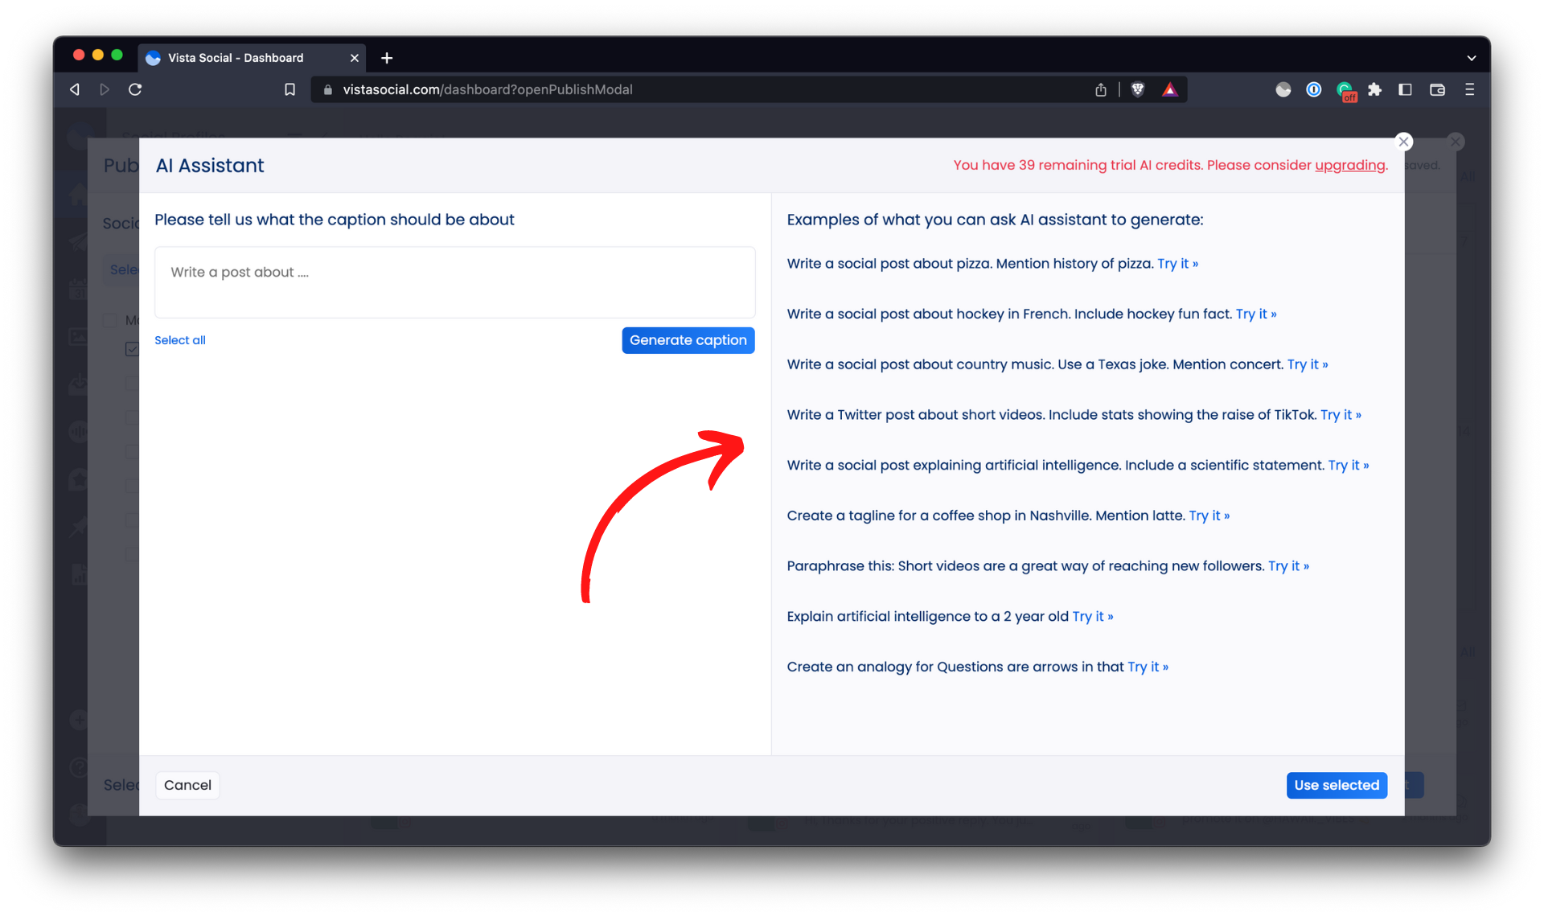1544x912 pixels.
Task: Go back in browser history
Action: click(x=75, y=89)
